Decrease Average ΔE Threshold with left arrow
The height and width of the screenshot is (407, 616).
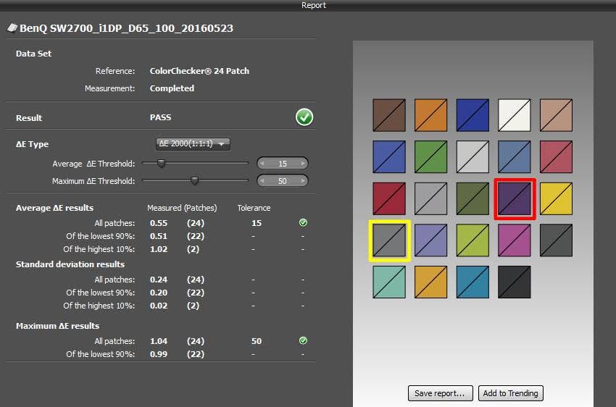[262, 163]
